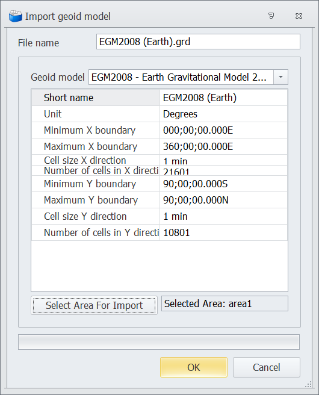Confirm import with the OK button
The width and height of the screenshot is (319, 395).
tap(194, 367)
